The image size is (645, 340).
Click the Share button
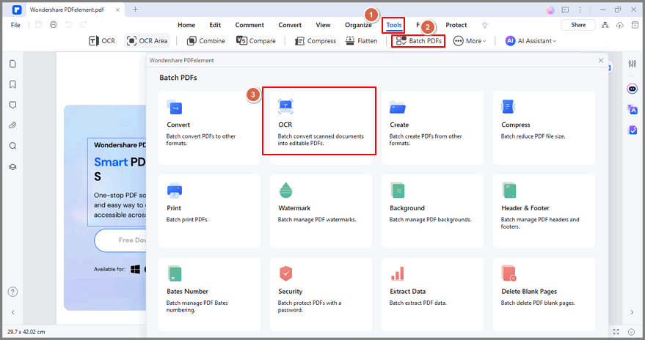click(x=578, y=25)
